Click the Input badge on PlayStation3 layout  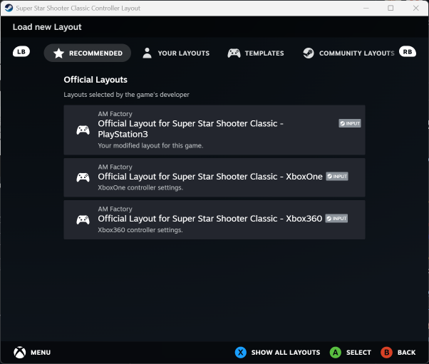[x=350, y=123]
